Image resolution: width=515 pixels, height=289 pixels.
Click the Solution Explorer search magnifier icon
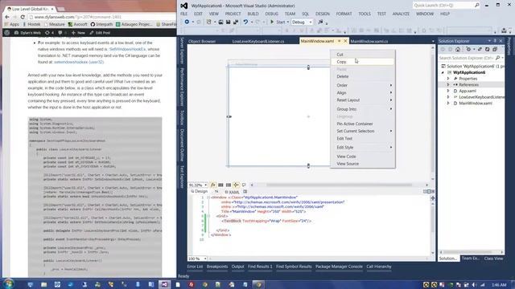tap(498, 58)
